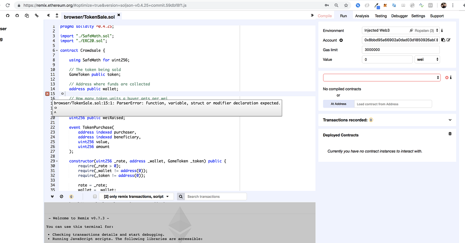Collapse the terminal with double-down chevron
This screenshot has height=243, width=465.
[52, 197]
